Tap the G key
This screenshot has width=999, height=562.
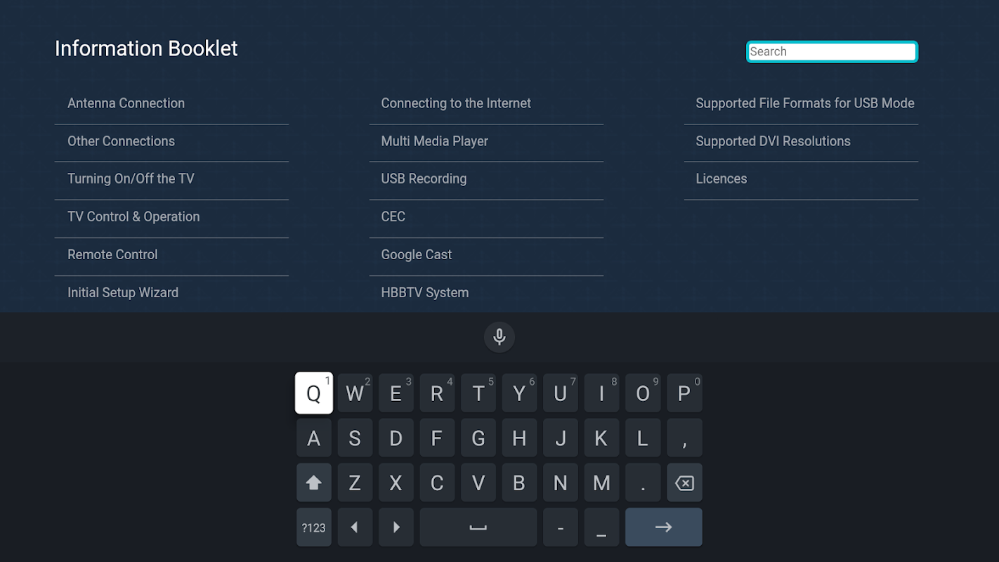pyautogui.click(x=478, y=438)
